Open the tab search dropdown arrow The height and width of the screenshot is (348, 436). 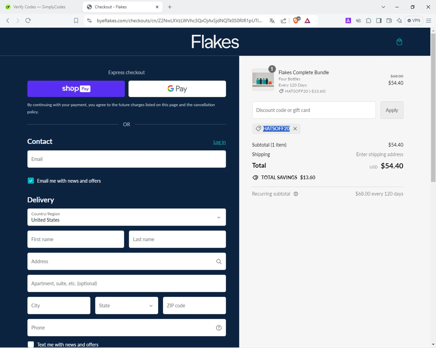click(x=383, y=7)
